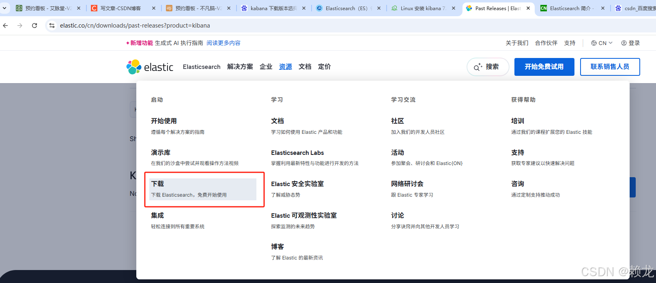Open the 解决方案 nav menu
Screen dimensions: 656x283
240,67
